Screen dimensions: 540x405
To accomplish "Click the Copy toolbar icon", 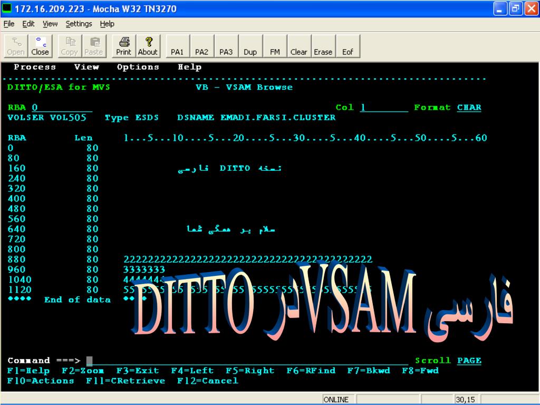I will click(x=70, y=46).
